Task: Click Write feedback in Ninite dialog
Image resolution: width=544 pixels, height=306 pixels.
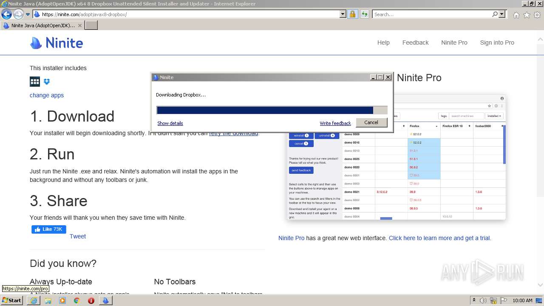Action: [x=335, y=123]
